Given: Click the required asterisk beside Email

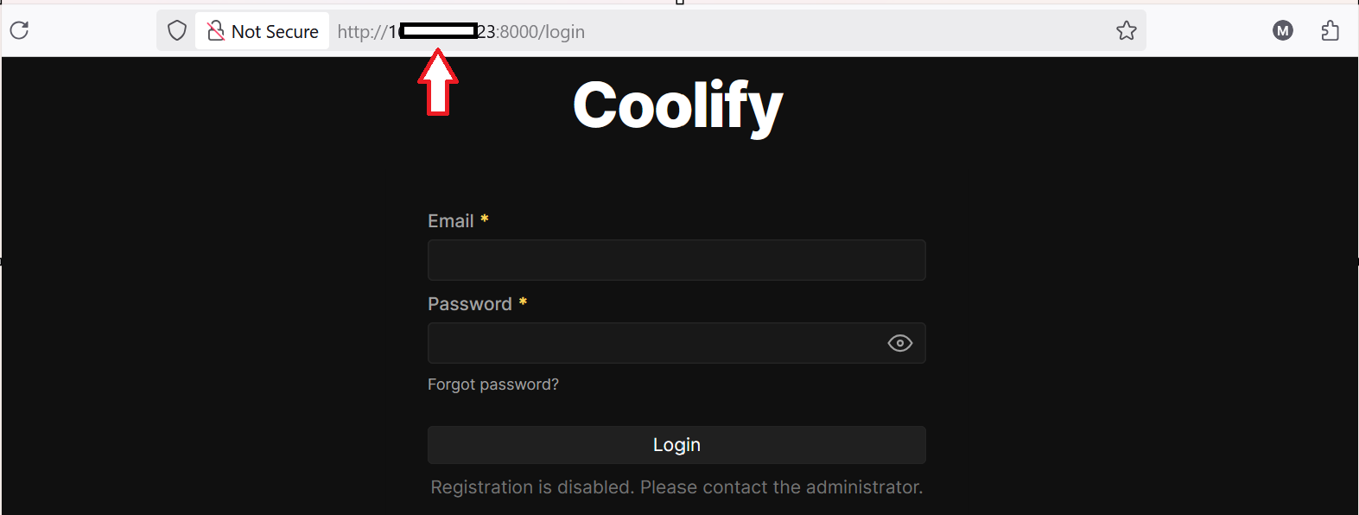Looking at the screenshot, I should 485,219.
